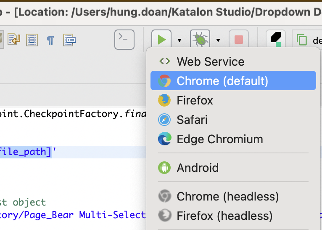322x230 pixels.
Task: Open the profile dropdown starting with 'de'
Action: pos(309,40)
